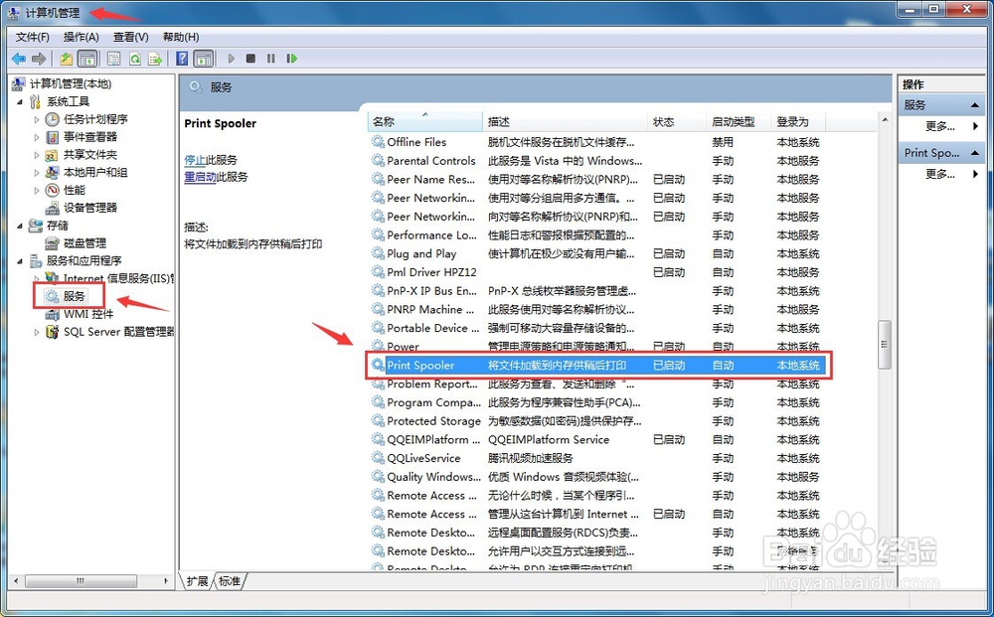Select WMI 控件 tree node
Viewport: 994px width, 617px height.
tap(88, 314)
